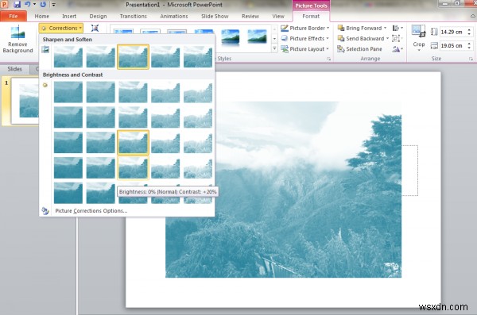The height and width of the screenshot is (315, 477).
Task: Open the Slide Show tab
Action: click(x=215, y=17)
